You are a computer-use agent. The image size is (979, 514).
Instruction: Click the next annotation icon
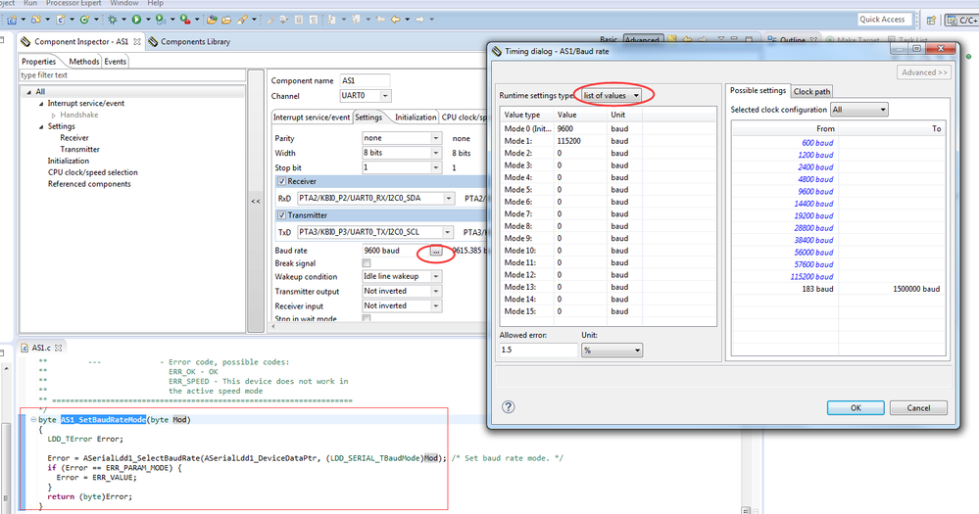[331, 20]
